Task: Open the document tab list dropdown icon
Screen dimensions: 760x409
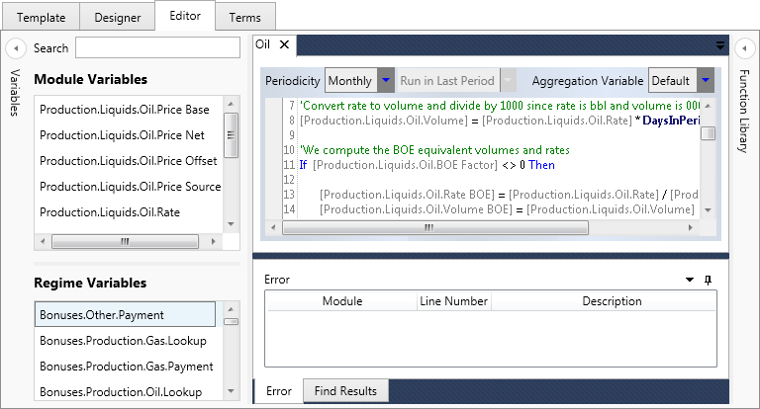Action: pos(720,45)
